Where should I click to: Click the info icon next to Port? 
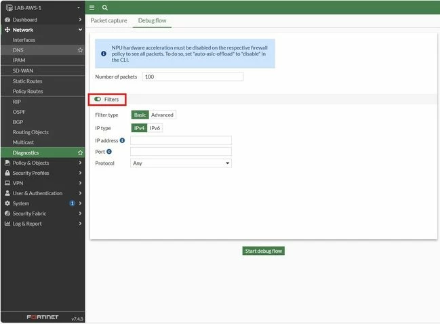[x=109, y=151]
